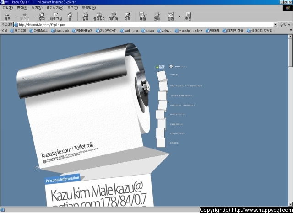Click the scrollbar down arrow
The width and height of the screenshot is (293, 213).
click(x=290, y=204)
